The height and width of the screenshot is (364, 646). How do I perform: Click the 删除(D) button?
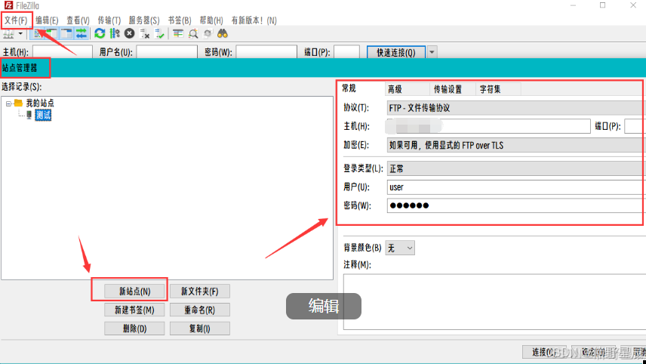click(x=135, y=329)
